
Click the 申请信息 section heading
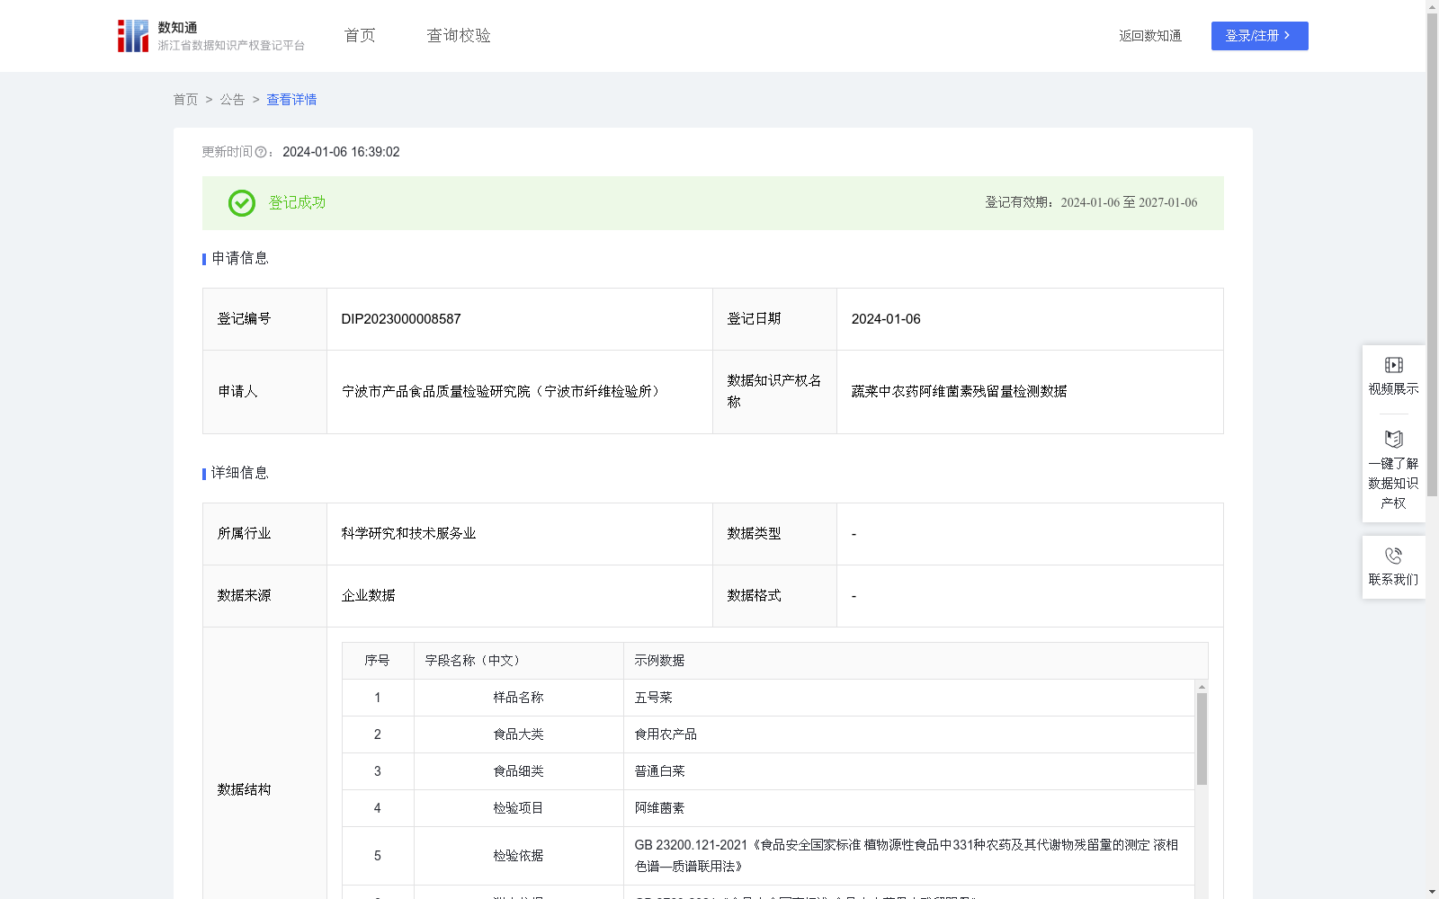[x=240, y=259]
